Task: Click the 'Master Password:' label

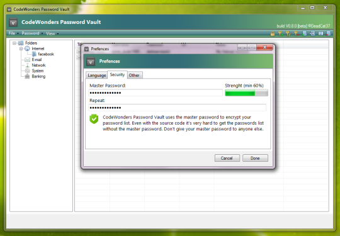Action: (x=108, y=86)
